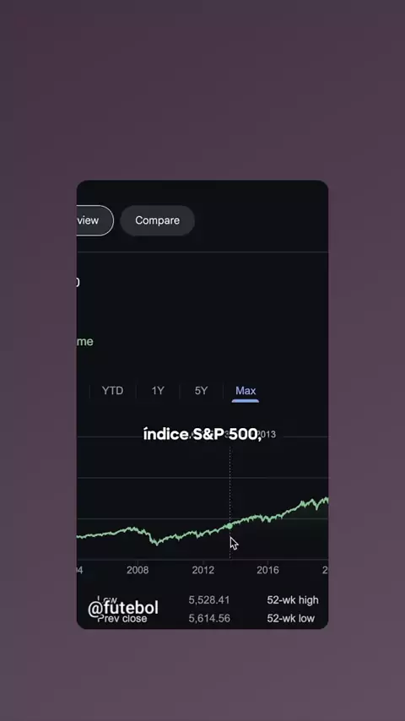Viewport: 405px width, 721px height.
Task: Select the partially visible Overview pill
Action: point(94,220)
